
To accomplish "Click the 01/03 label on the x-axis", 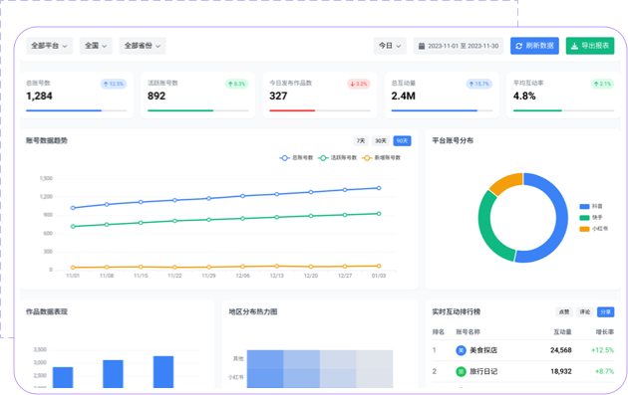I will (x=379, y=276).
